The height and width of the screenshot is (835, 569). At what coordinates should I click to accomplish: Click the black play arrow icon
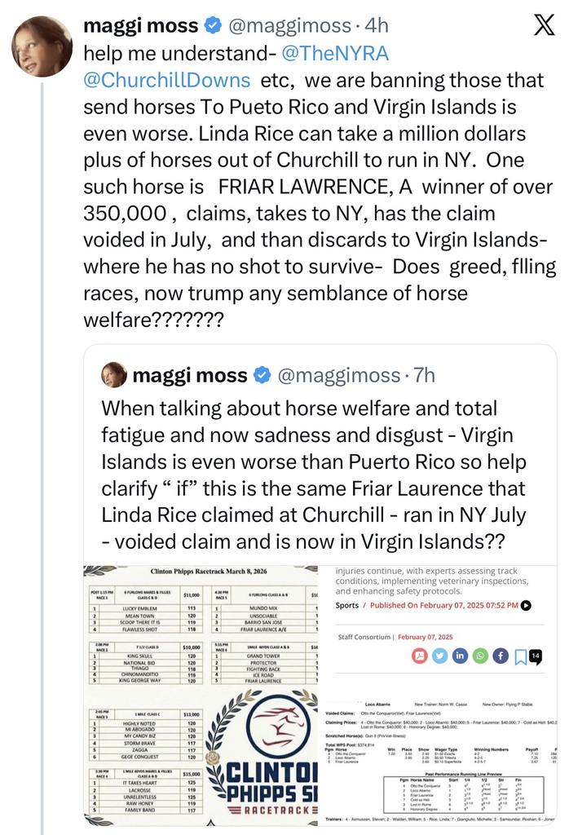(x=526, y=605)
